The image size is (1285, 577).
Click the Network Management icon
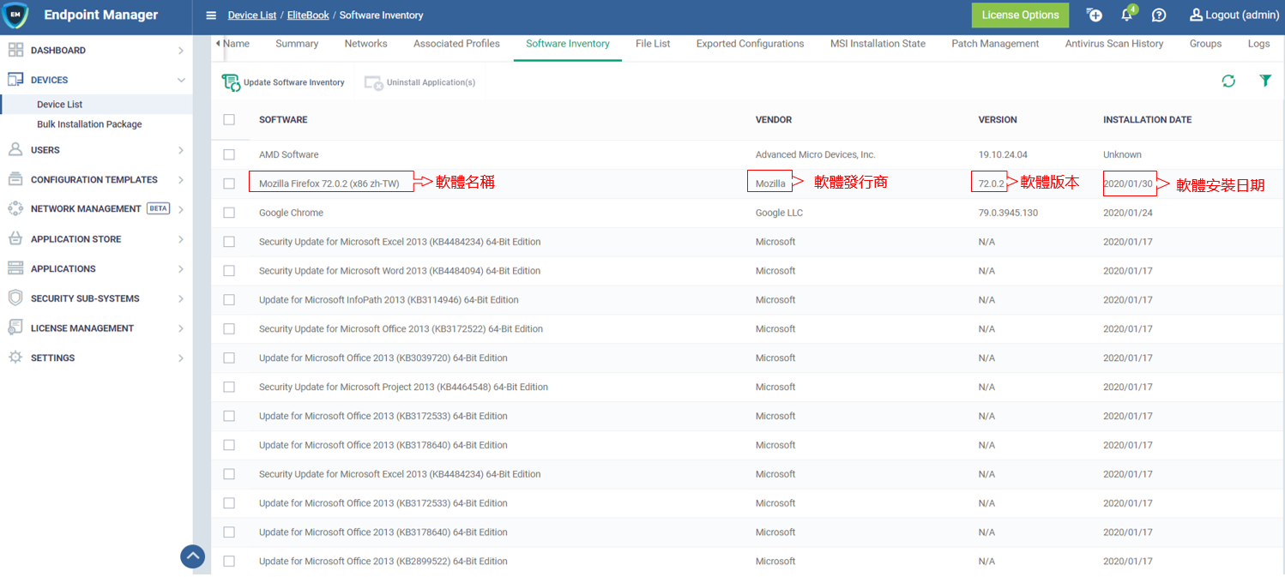(x=15, y=209)
